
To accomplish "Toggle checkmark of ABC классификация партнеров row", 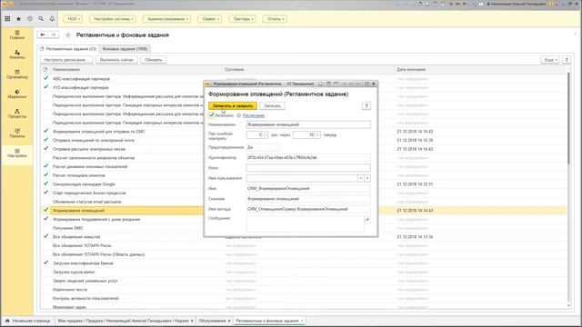I will (46, 78).
